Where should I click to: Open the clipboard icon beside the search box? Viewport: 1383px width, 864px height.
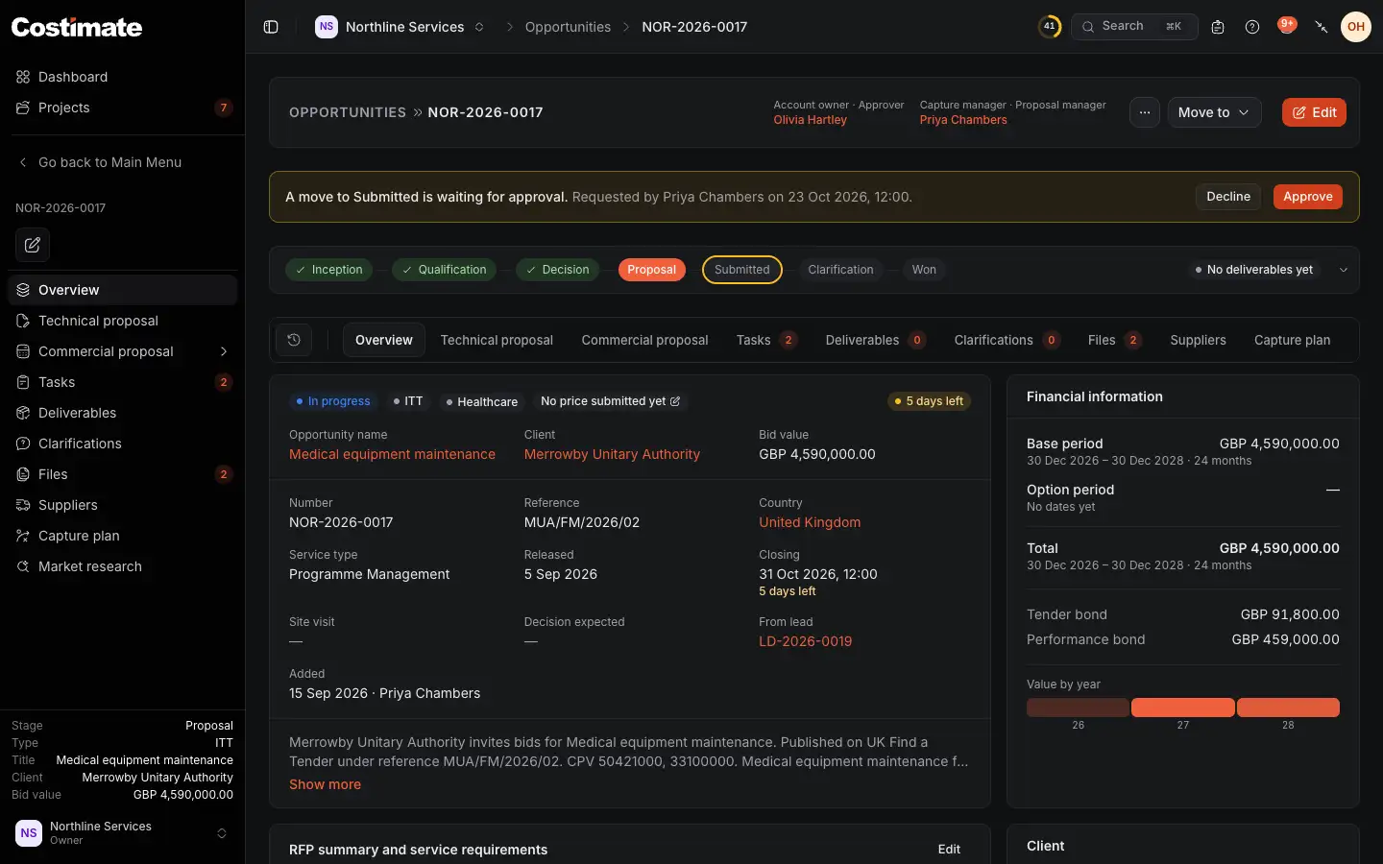click(1218, 27)
